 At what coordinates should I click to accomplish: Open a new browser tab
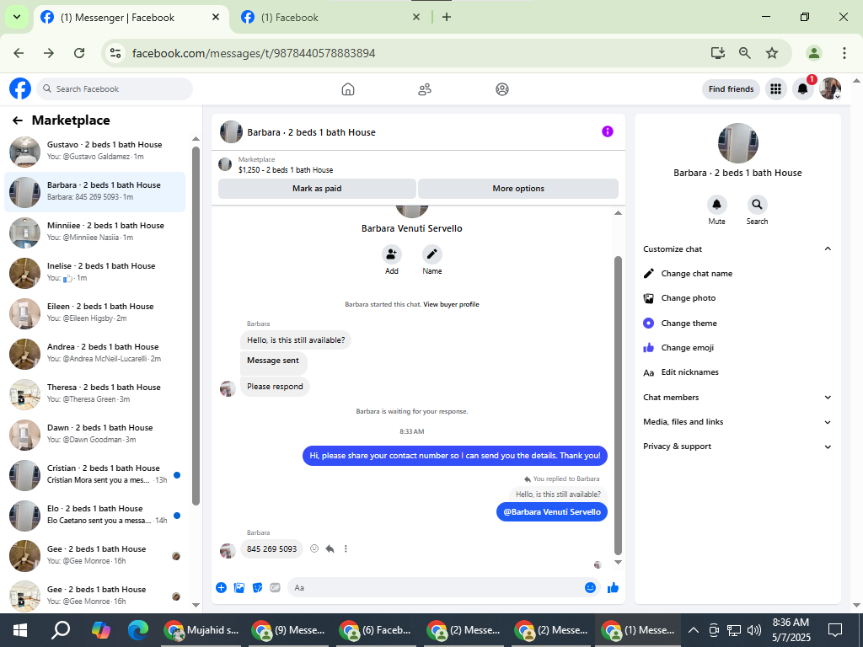click(x=447, y=17)
